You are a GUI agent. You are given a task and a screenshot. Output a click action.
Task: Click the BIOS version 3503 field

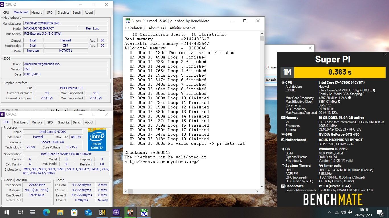pyautogui.click(x=65, y=69)
